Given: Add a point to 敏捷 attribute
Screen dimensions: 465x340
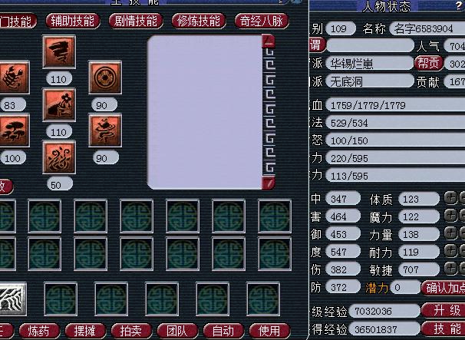Looking at the screenshot, I should point(450,269).
